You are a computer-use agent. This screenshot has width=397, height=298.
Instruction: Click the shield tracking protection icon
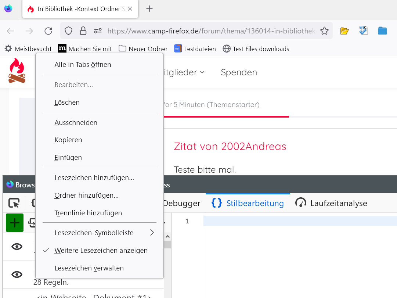pyautogui.click(x=69, y=31)
